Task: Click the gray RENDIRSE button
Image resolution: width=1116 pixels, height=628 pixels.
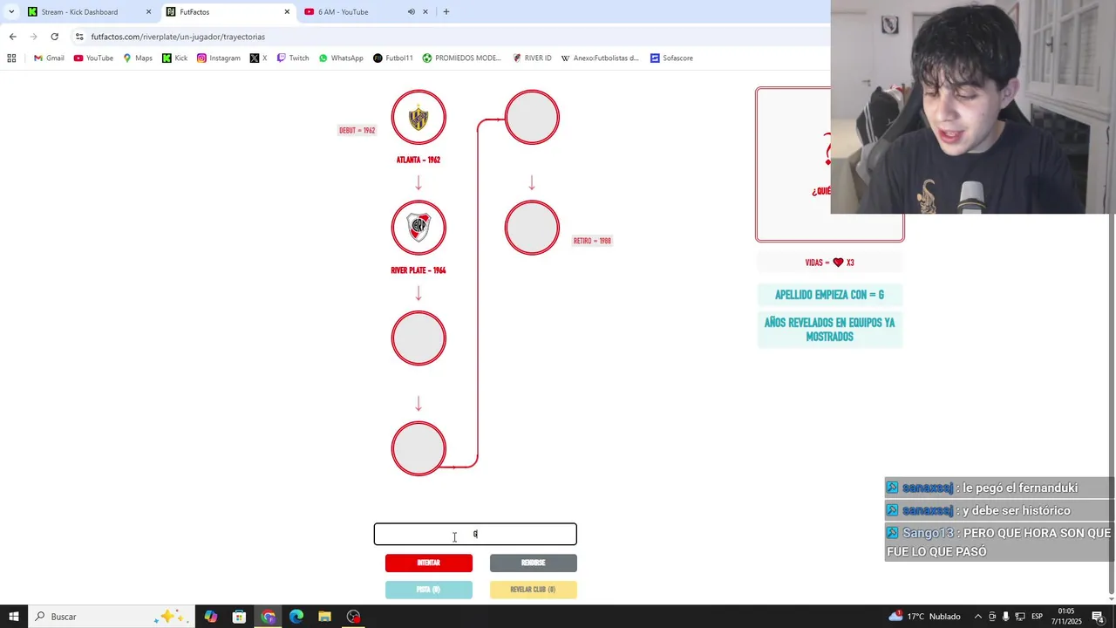Action: click(534, 563)
